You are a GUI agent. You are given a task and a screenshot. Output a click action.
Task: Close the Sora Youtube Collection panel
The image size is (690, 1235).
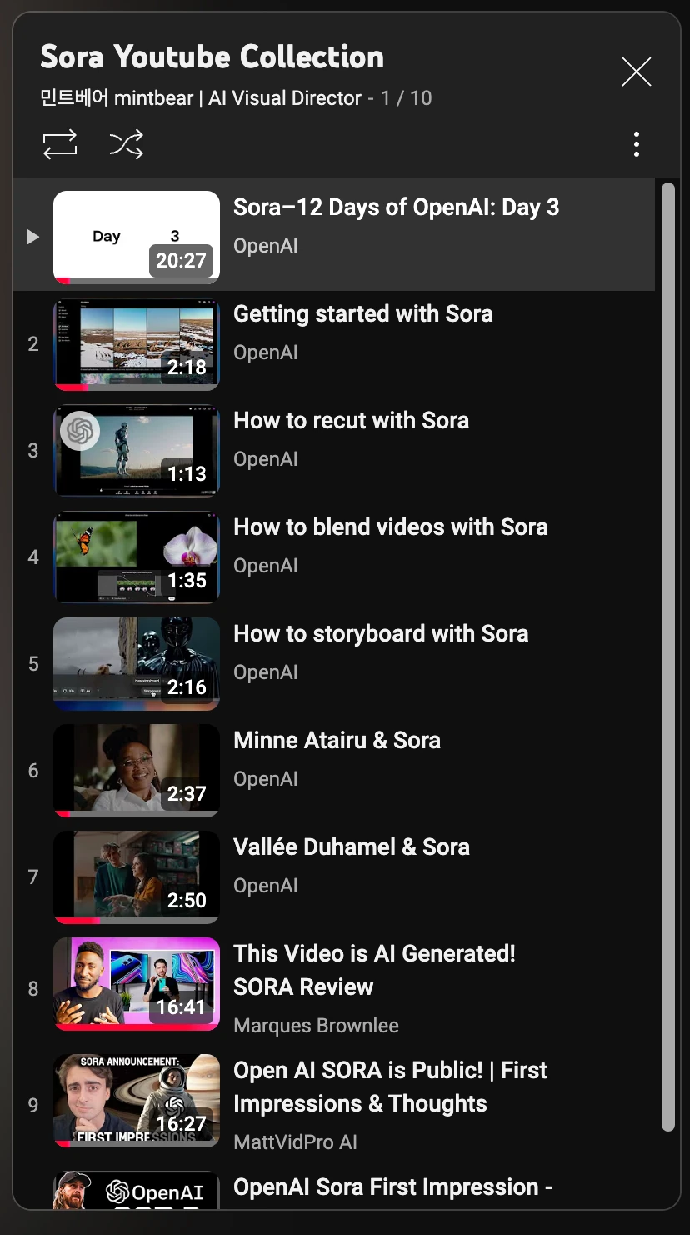point(637,72)
